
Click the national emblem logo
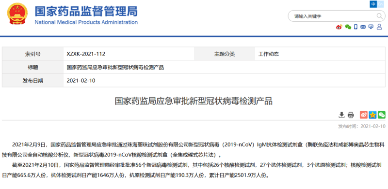tap(17, 14)
